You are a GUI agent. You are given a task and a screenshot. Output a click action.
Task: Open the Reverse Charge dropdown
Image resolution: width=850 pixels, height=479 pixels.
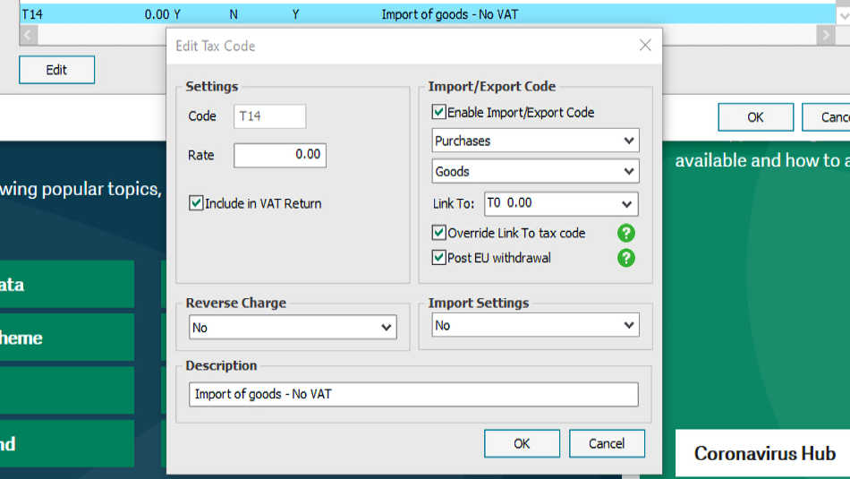coord(293,327)
